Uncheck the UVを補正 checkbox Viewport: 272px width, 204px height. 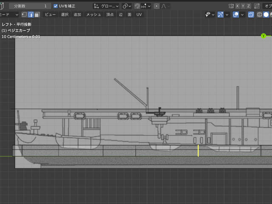point(56,6)
